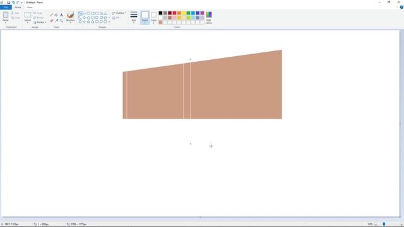This screenshot has width=404, height=227.
Task: Activate the Color 2 background box
Action: [153, 18]
